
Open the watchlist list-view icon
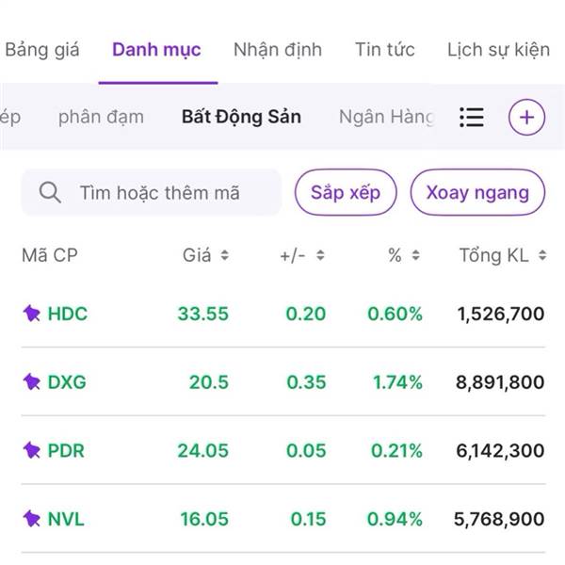[x=472, y=117]
